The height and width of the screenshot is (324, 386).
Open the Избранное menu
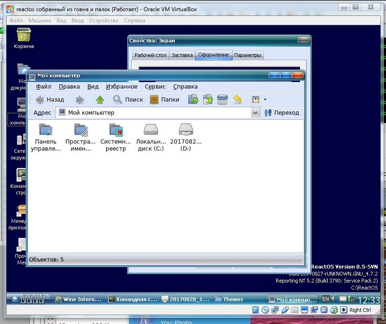pyautogui.click(x=122, y=87)
